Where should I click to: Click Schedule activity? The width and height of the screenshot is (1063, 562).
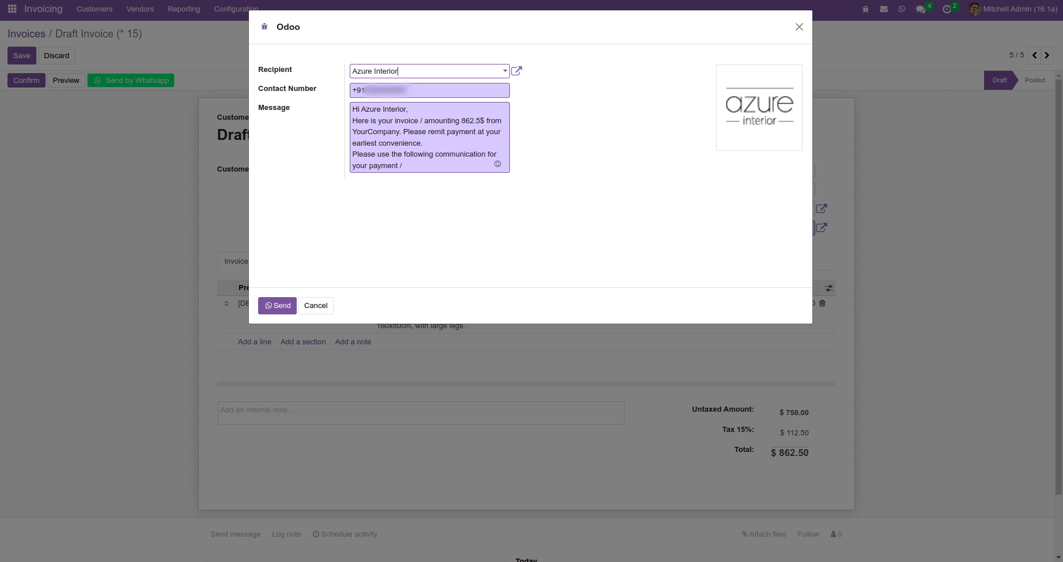(x=345, y=534)
